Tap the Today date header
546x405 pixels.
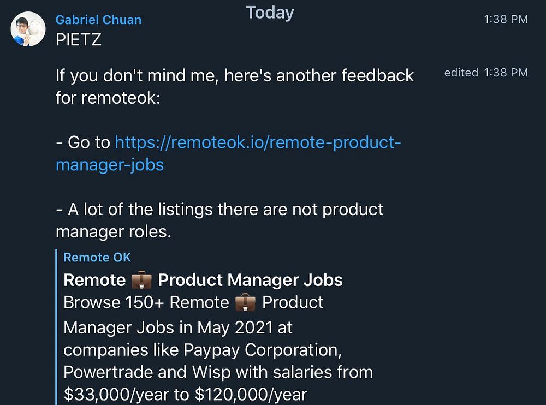tap(270, 13)
